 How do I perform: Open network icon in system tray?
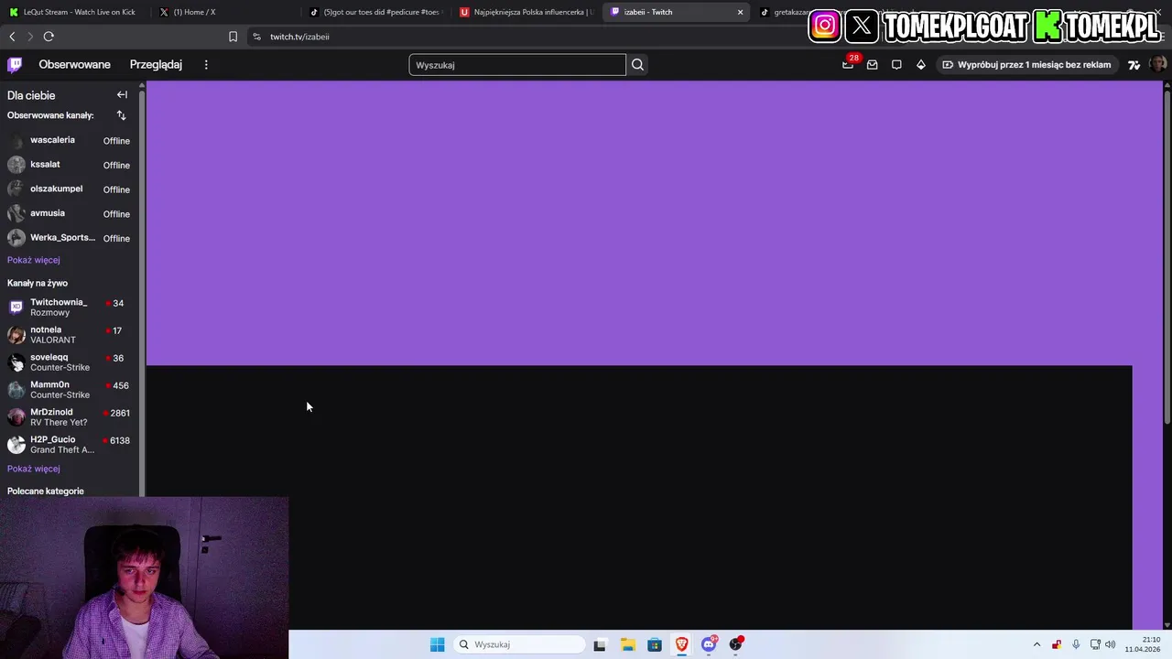tap(1095, 644)
